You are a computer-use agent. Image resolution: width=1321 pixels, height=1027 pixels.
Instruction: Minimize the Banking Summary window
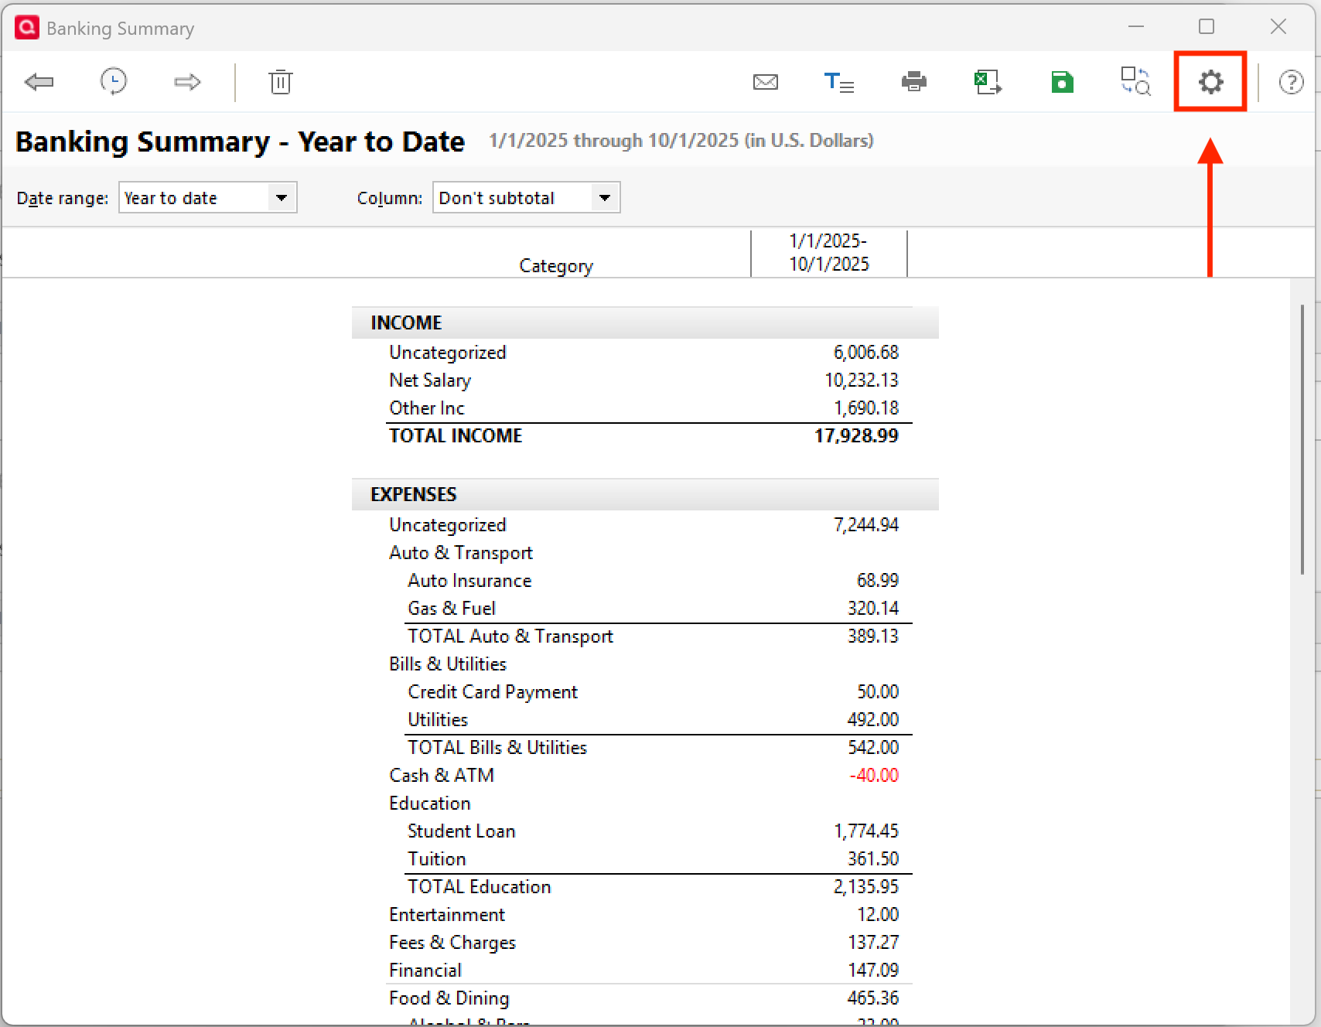tap(1135, 27)
